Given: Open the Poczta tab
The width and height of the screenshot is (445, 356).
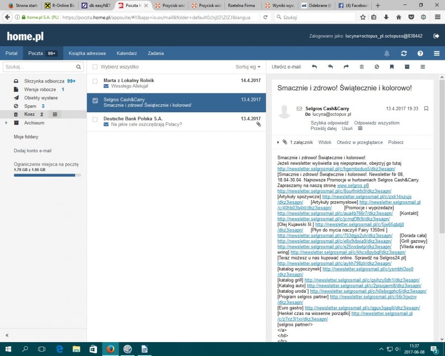Looking at the screenshot, I should 43,53.
